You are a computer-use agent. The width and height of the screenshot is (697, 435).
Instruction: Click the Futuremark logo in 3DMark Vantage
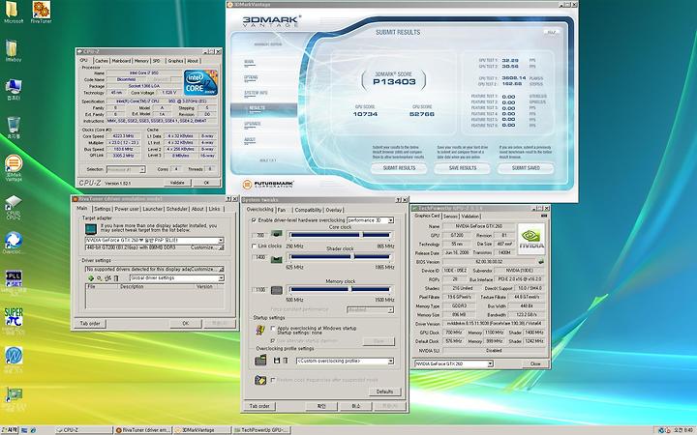[268, 184]
